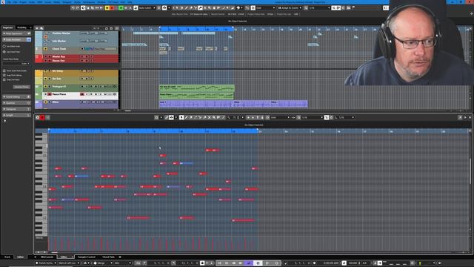
Task: Click red Record in Editor icon
Action: (42, 117)
